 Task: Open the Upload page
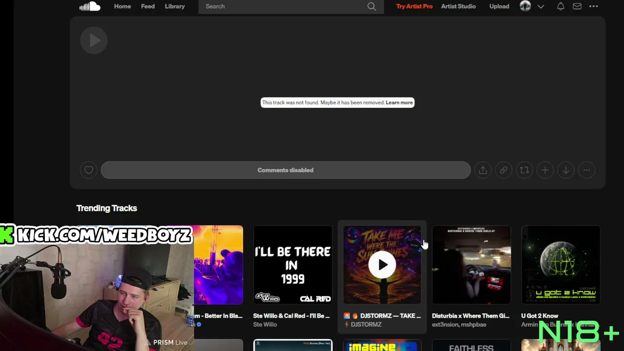click(499, 6)
